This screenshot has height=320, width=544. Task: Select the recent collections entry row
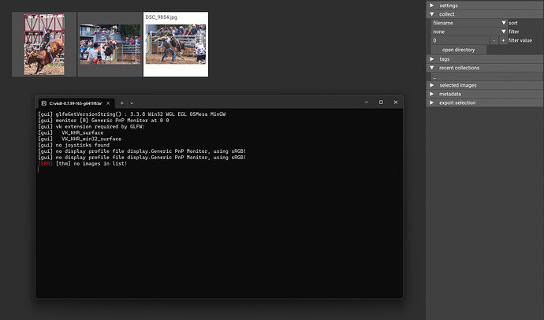(486, 77)
